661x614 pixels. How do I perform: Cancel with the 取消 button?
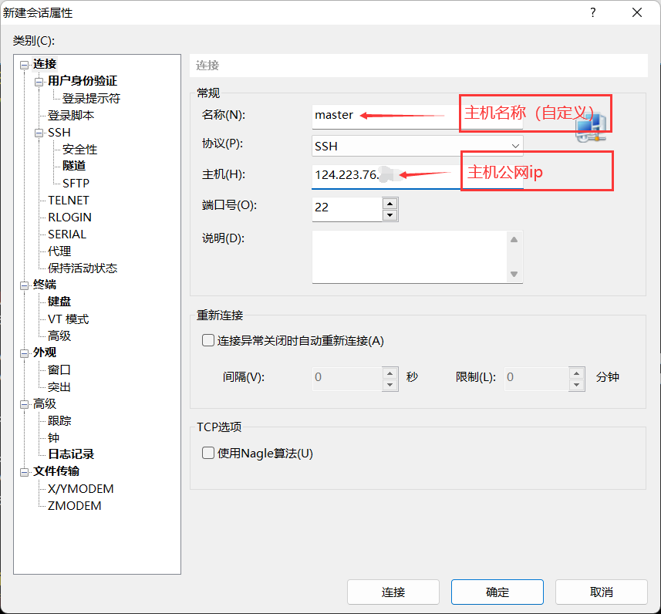[601, 592]
